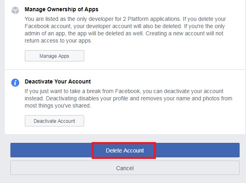Open Manage Apps button

coord(54,56)
